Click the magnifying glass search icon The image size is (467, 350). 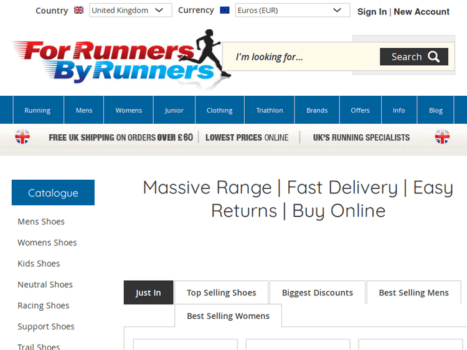(433, 57)
